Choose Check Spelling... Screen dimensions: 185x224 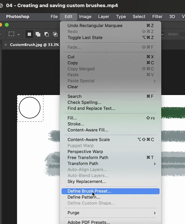point(111,102)
